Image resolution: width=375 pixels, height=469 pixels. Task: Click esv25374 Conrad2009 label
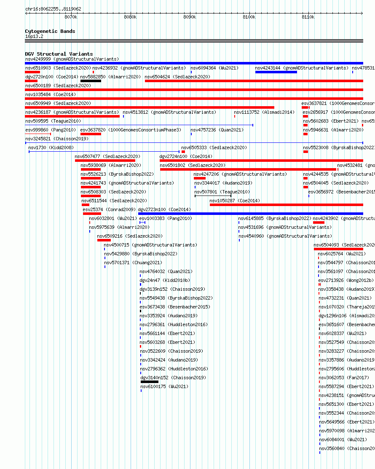tap(109, 210)
